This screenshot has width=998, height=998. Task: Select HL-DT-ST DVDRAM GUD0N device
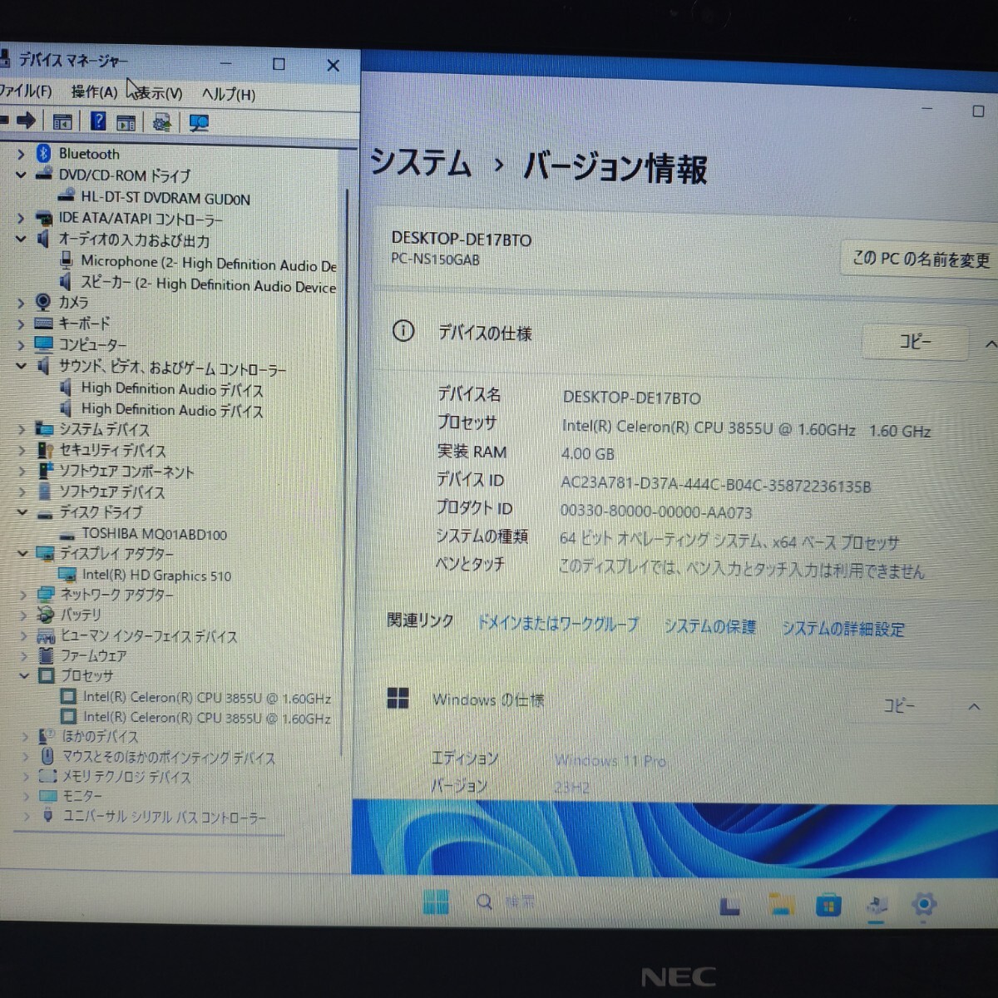coord(166,198)
